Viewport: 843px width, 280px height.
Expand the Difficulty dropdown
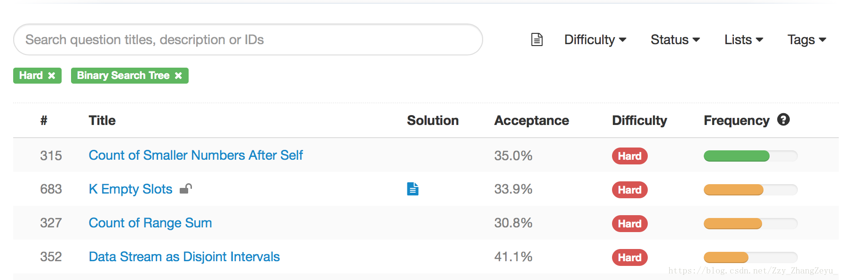point(595,40)
